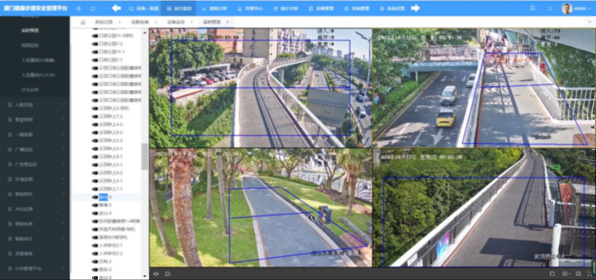The image size is (596, 280).
Task: Expand the 环境监测 sidebar menu
Action: coord(35,180)
